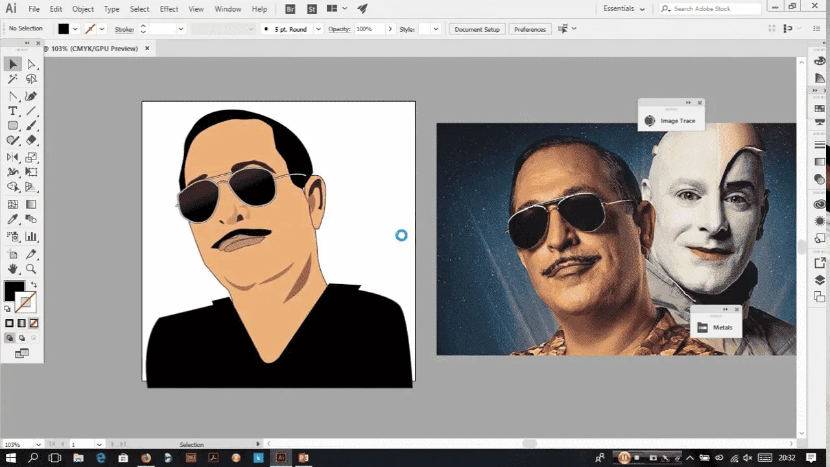Select the Type tool
The image size is (830, 467).
(x=12, y=112)
